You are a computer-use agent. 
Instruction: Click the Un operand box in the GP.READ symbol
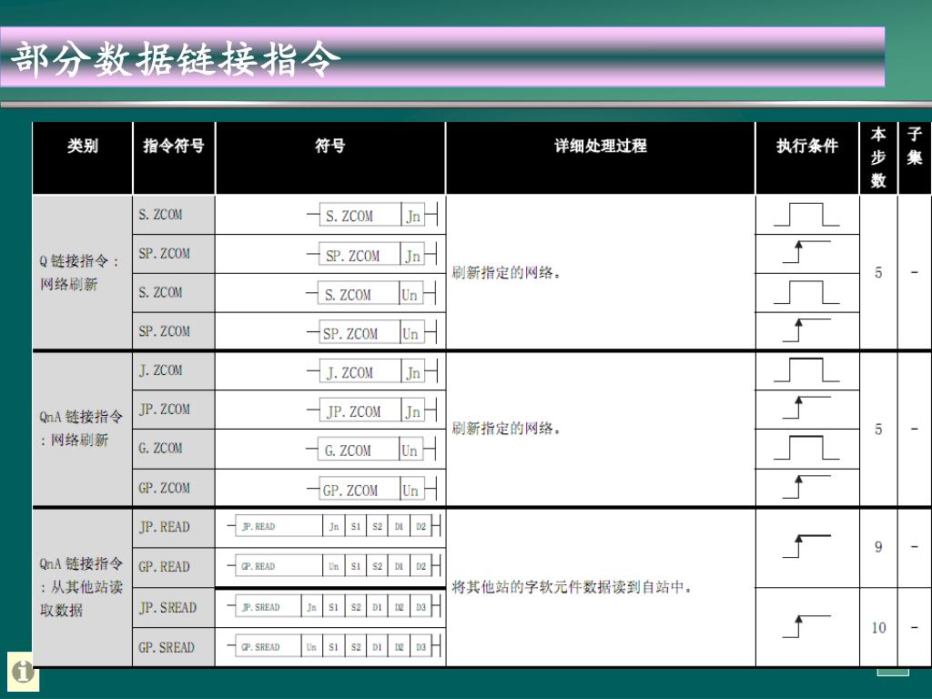[333, 566]
